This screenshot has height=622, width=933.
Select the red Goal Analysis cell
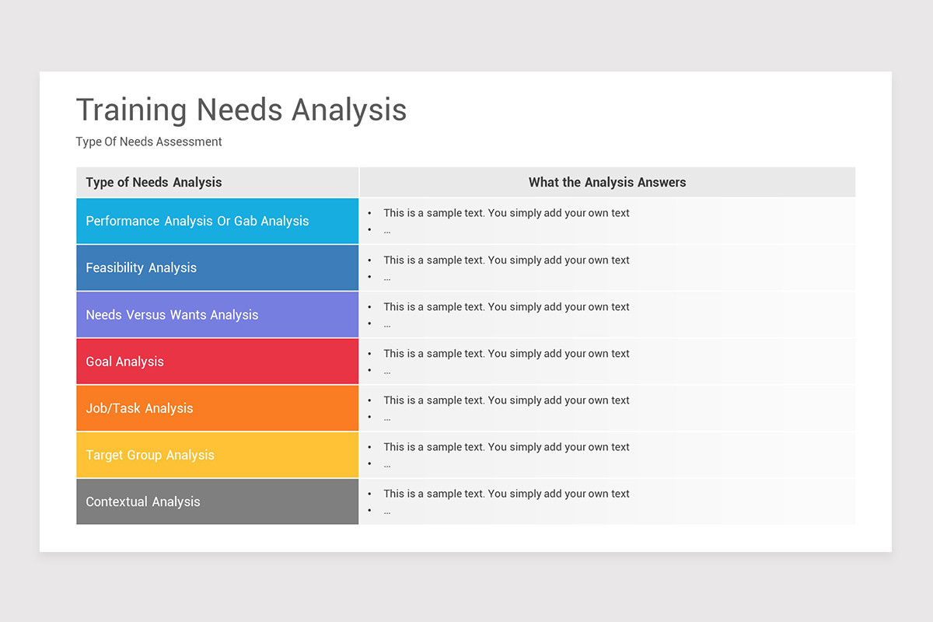[218, 361]
